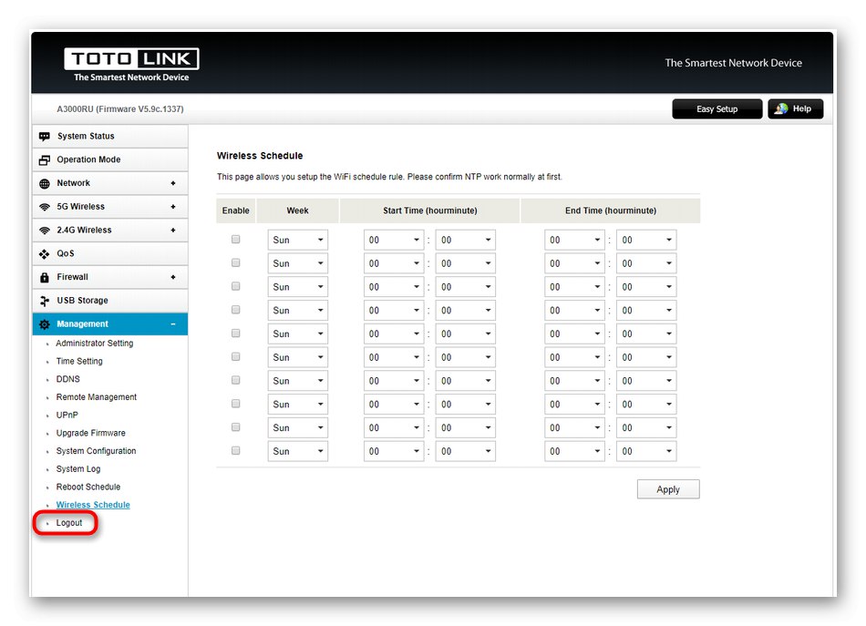Enable the ninth schedule rule checkbox
Image resolution: width=866 pixels, height=626 pixels.
click(x=236, y=426)
